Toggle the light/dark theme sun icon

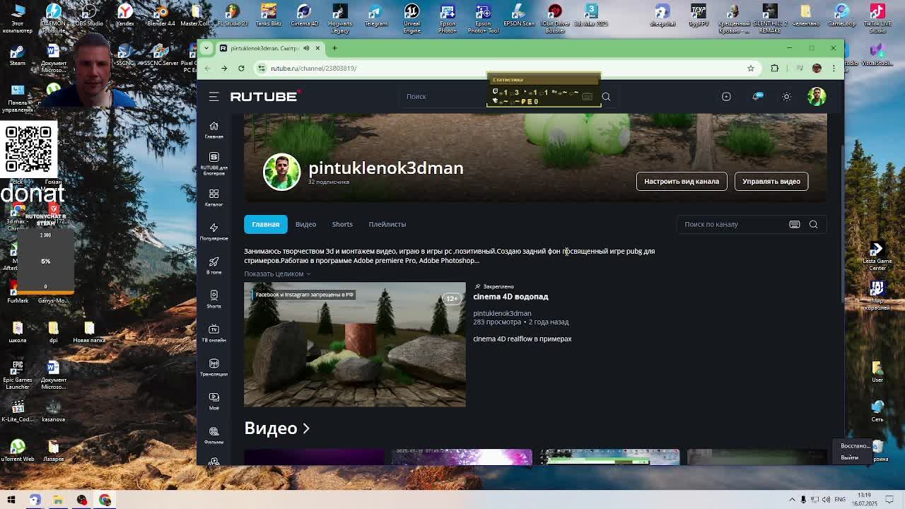coord(786,97)
